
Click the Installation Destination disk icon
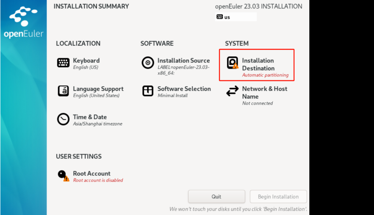click(x=232, y=63)
